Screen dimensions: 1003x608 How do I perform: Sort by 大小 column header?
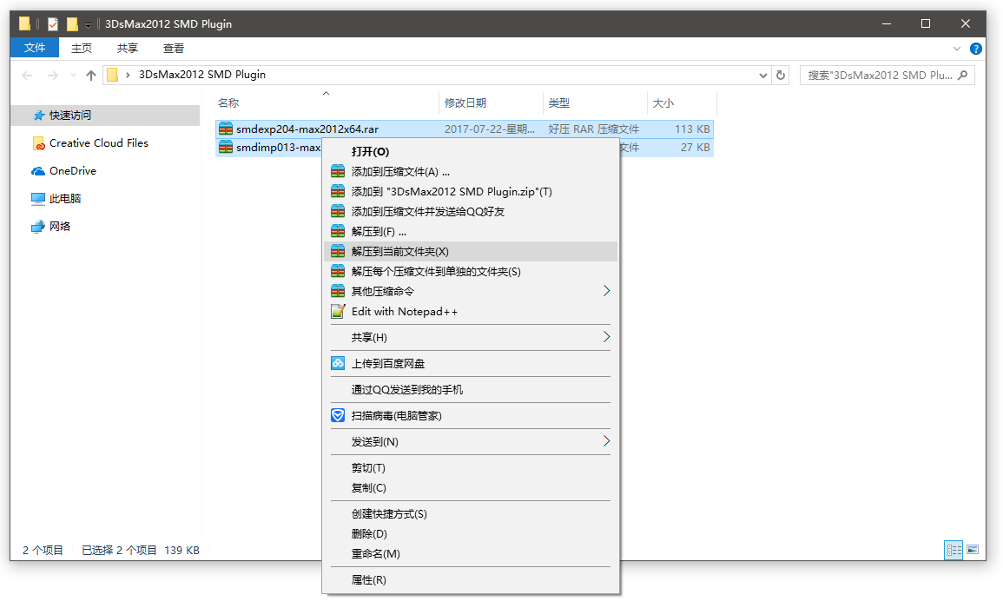pyautogui.click(x=663, y=103)
